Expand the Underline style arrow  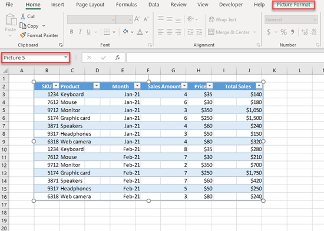[95, 32]
